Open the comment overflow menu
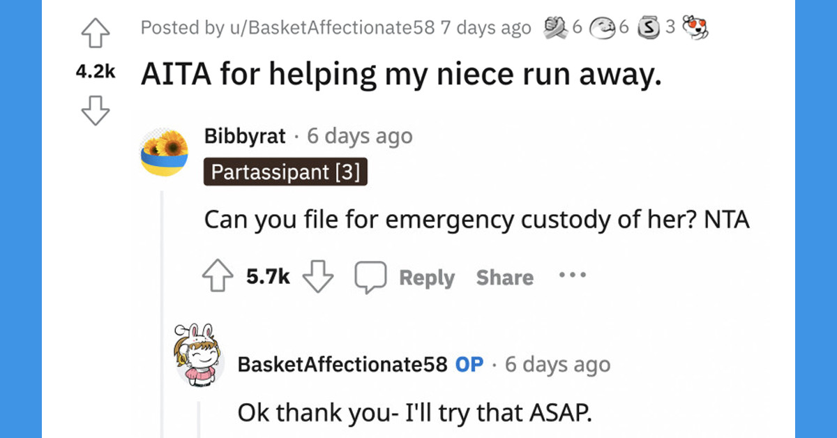The width and height of the screenshot is (837, 438). point(572,276)
